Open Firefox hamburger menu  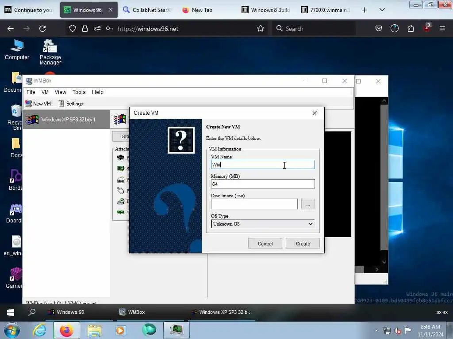point(442,29)
